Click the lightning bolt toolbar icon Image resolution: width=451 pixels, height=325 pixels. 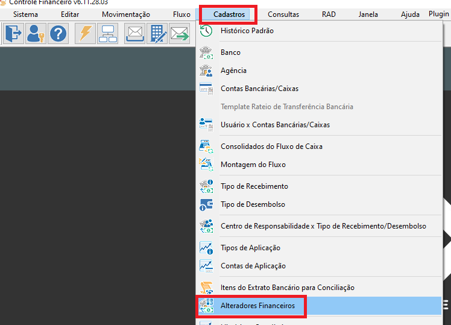coord(86,34)
